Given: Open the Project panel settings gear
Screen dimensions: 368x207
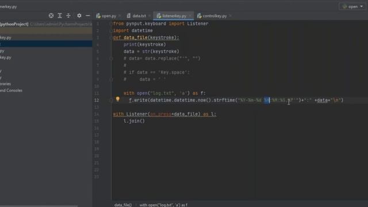Looking at the screenshot, I should 79,16.
